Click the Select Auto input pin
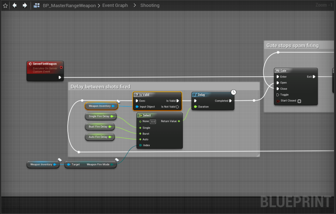 (140, 139)
